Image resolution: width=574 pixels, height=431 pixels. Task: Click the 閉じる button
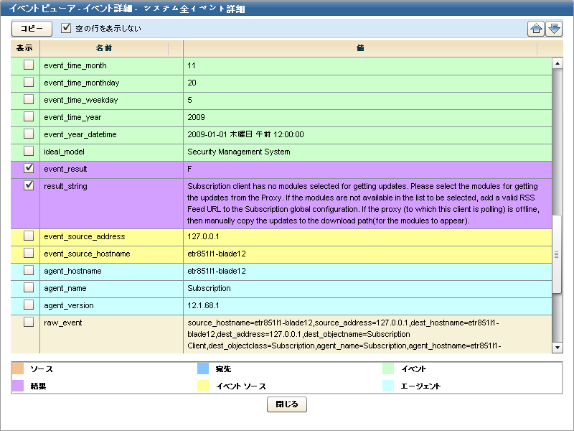click(x=287, y=404)
